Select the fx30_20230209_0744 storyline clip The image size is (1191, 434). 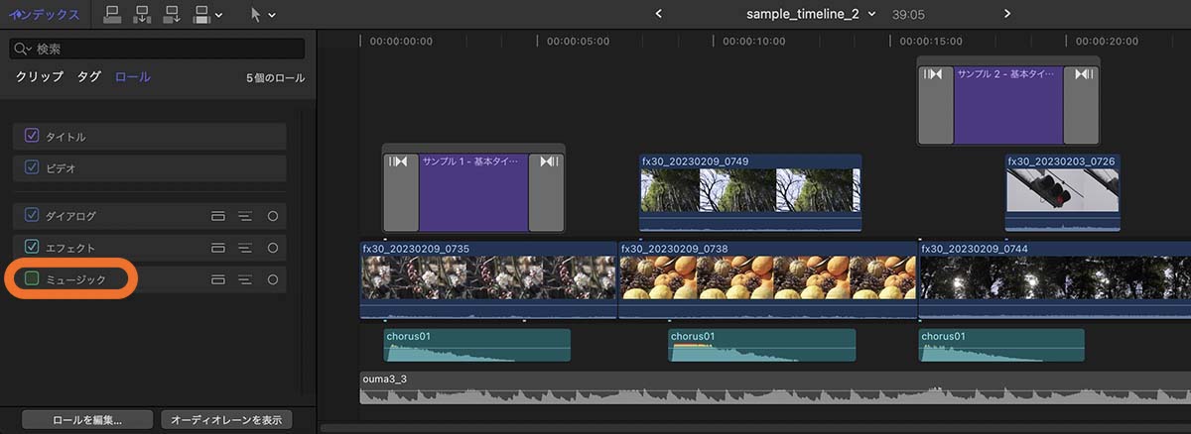point(1054,280)
